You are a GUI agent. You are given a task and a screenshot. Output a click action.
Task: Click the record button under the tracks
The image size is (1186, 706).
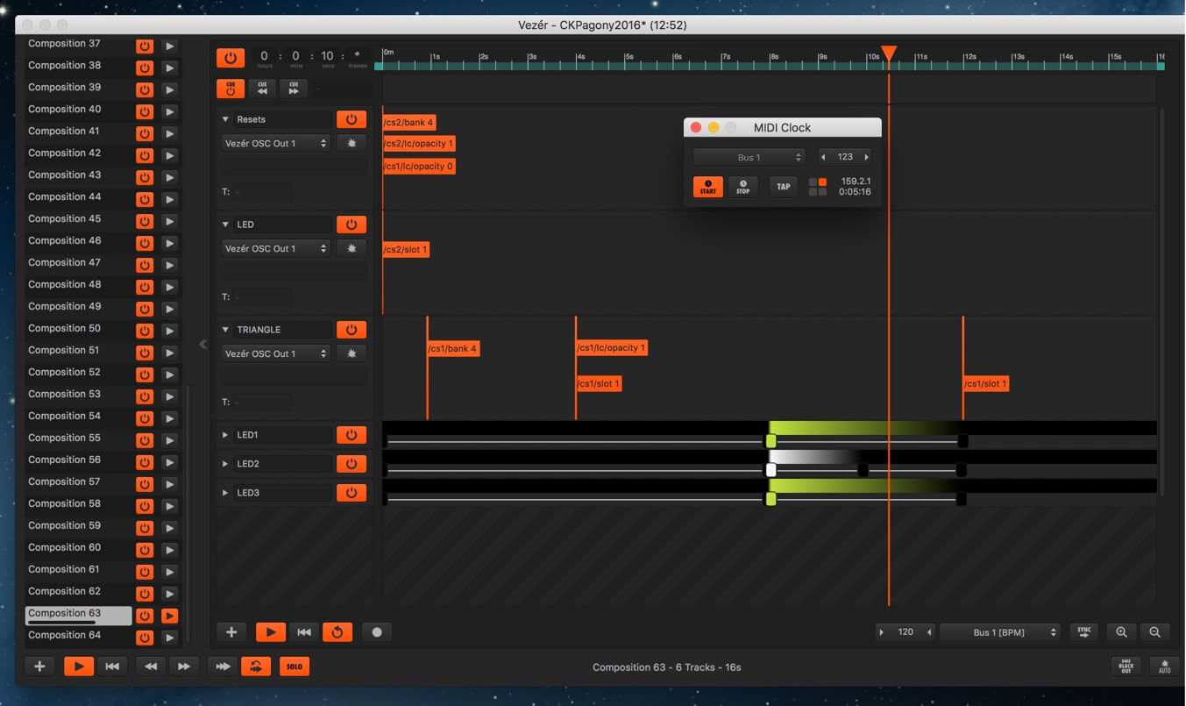[377, 631]
